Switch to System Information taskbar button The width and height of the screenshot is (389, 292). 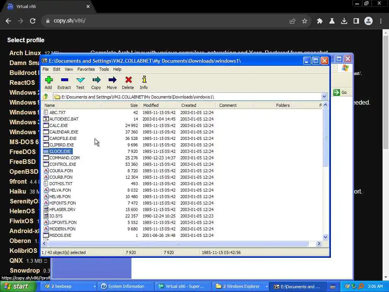125,286
